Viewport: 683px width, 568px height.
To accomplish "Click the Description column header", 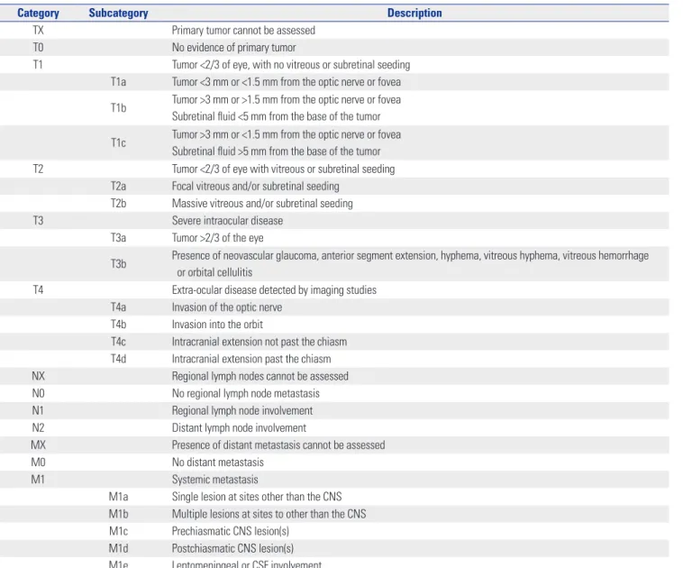I will tap(414, 14).
